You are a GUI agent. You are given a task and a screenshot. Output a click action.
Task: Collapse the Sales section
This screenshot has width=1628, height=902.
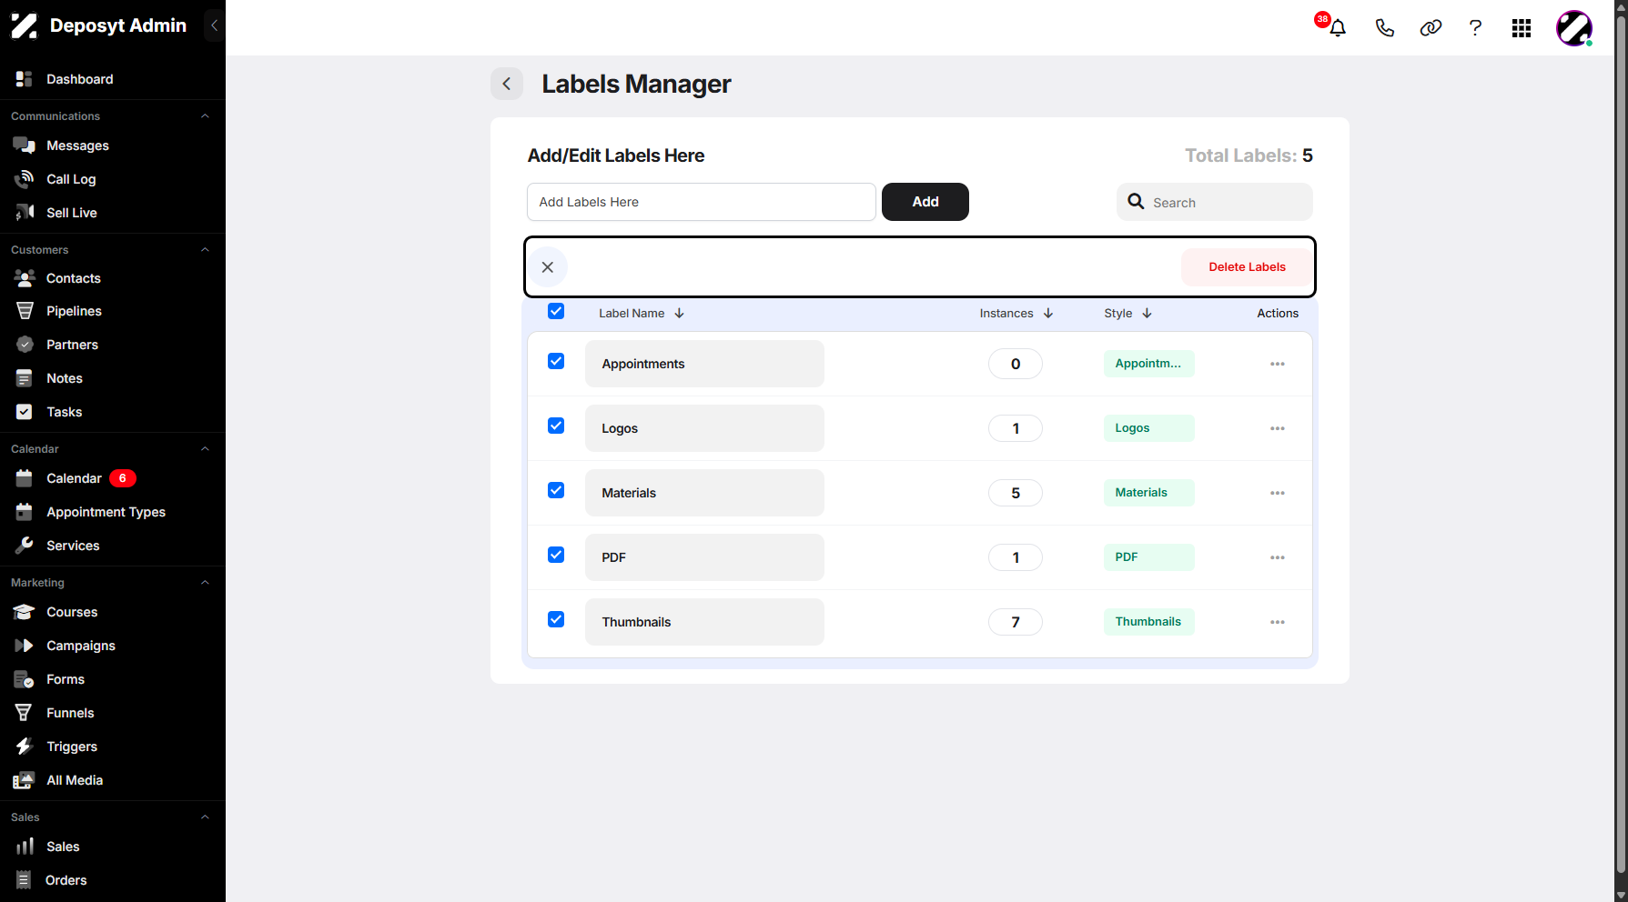(205, 817)
